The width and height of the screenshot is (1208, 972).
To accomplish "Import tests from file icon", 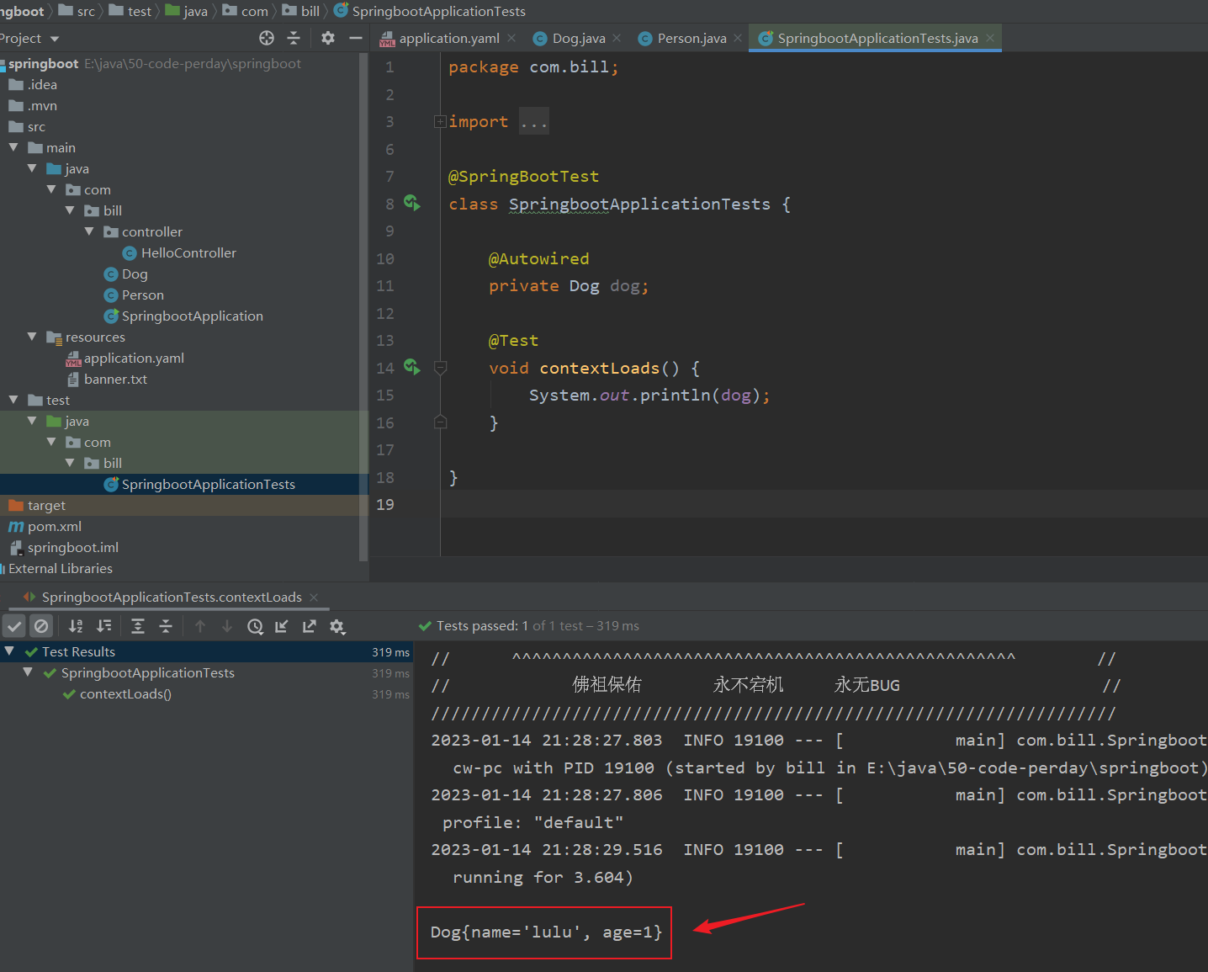I will tap(282, 626).
